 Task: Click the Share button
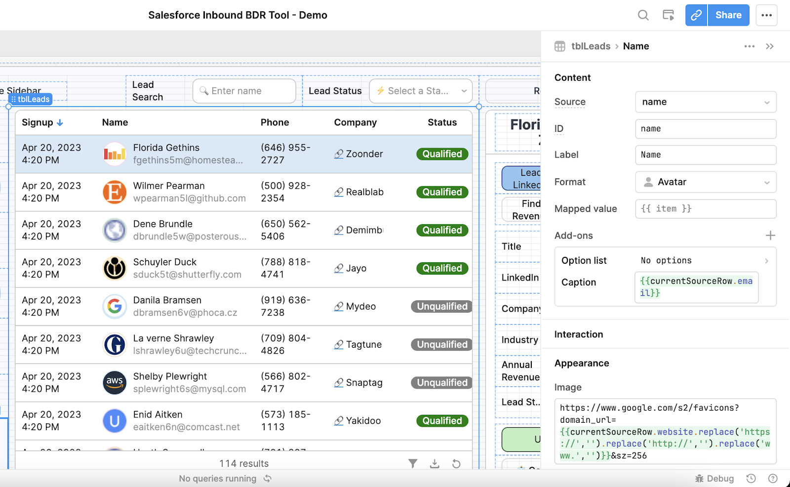[729, 15]
